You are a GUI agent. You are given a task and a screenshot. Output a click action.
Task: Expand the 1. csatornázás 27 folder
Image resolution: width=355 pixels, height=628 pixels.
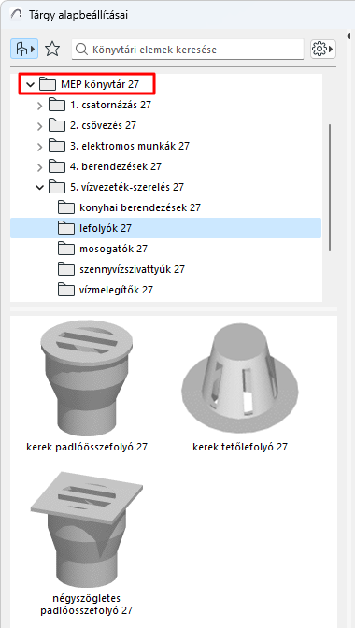(39, 106)
